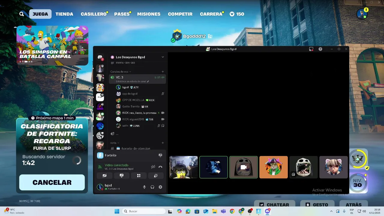The width and height of the screenshot is (384, 216).
Task: Open Discord user settings gear
Action: (160, 187)
